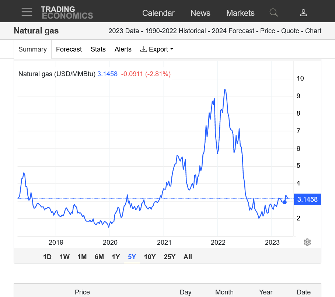Open the search magnifier icon
This screenshot has height=297, width=335.
[x=273, y=13]
